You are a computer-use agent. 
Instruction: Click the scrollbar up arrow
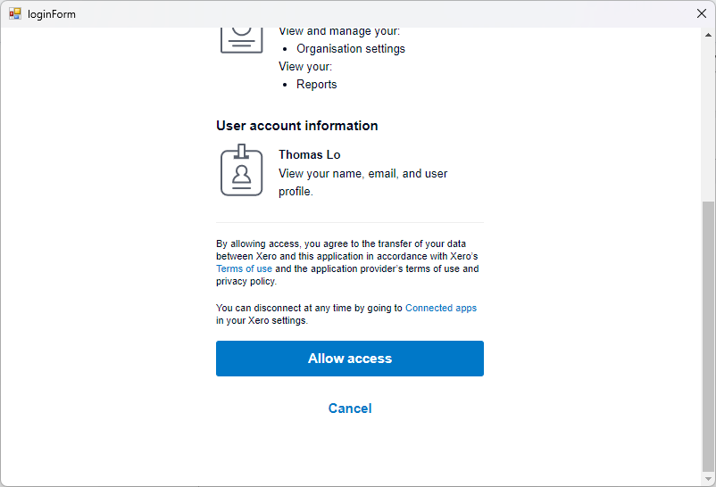(x=708, y=35)
